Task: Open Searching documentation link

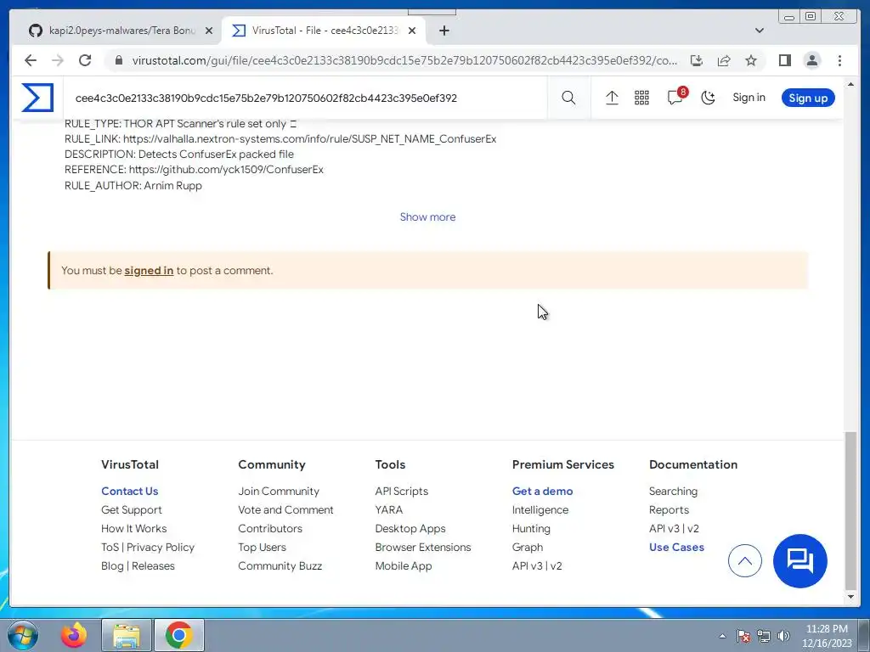Action: click(673, 492)
